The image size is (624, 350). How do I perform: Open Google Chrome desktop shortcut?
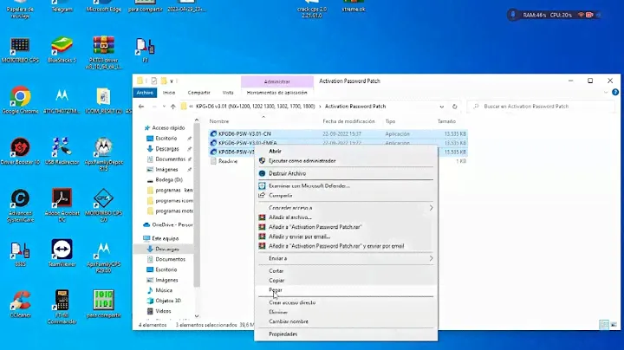(19, 98)
